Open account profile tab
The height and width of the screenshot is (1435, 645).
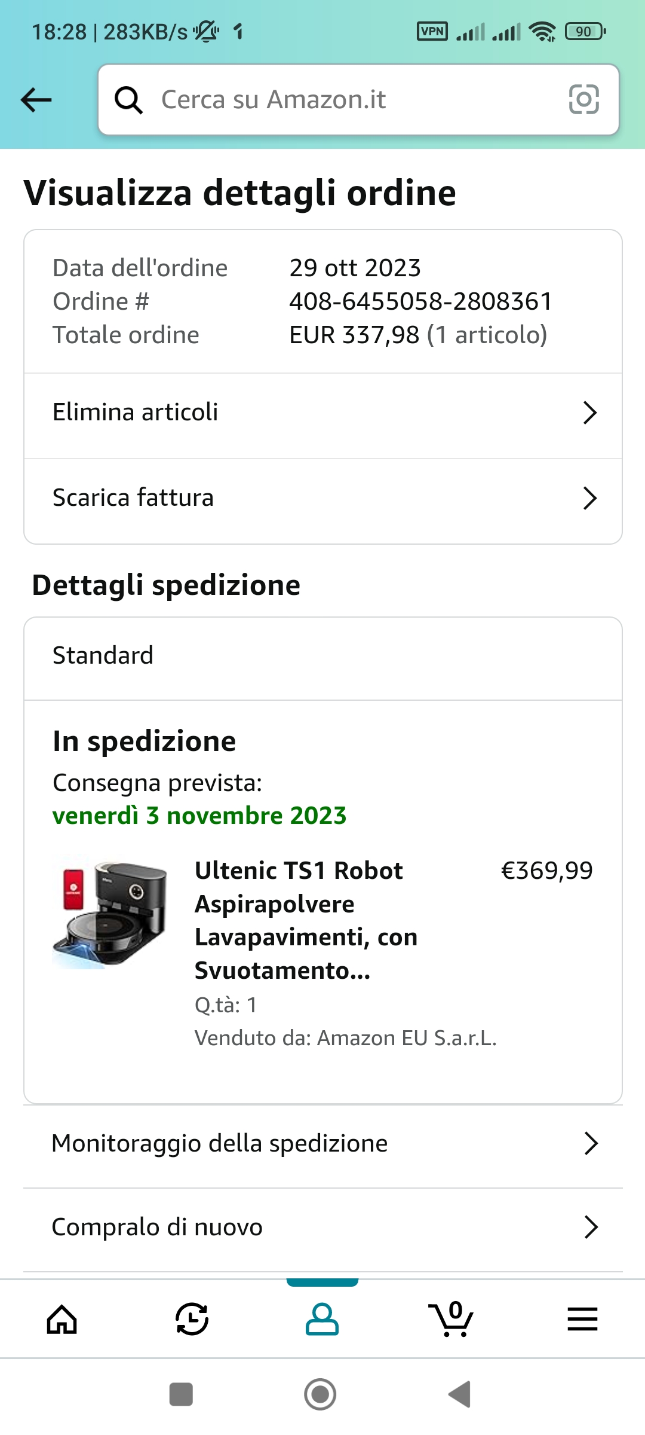322,1318
